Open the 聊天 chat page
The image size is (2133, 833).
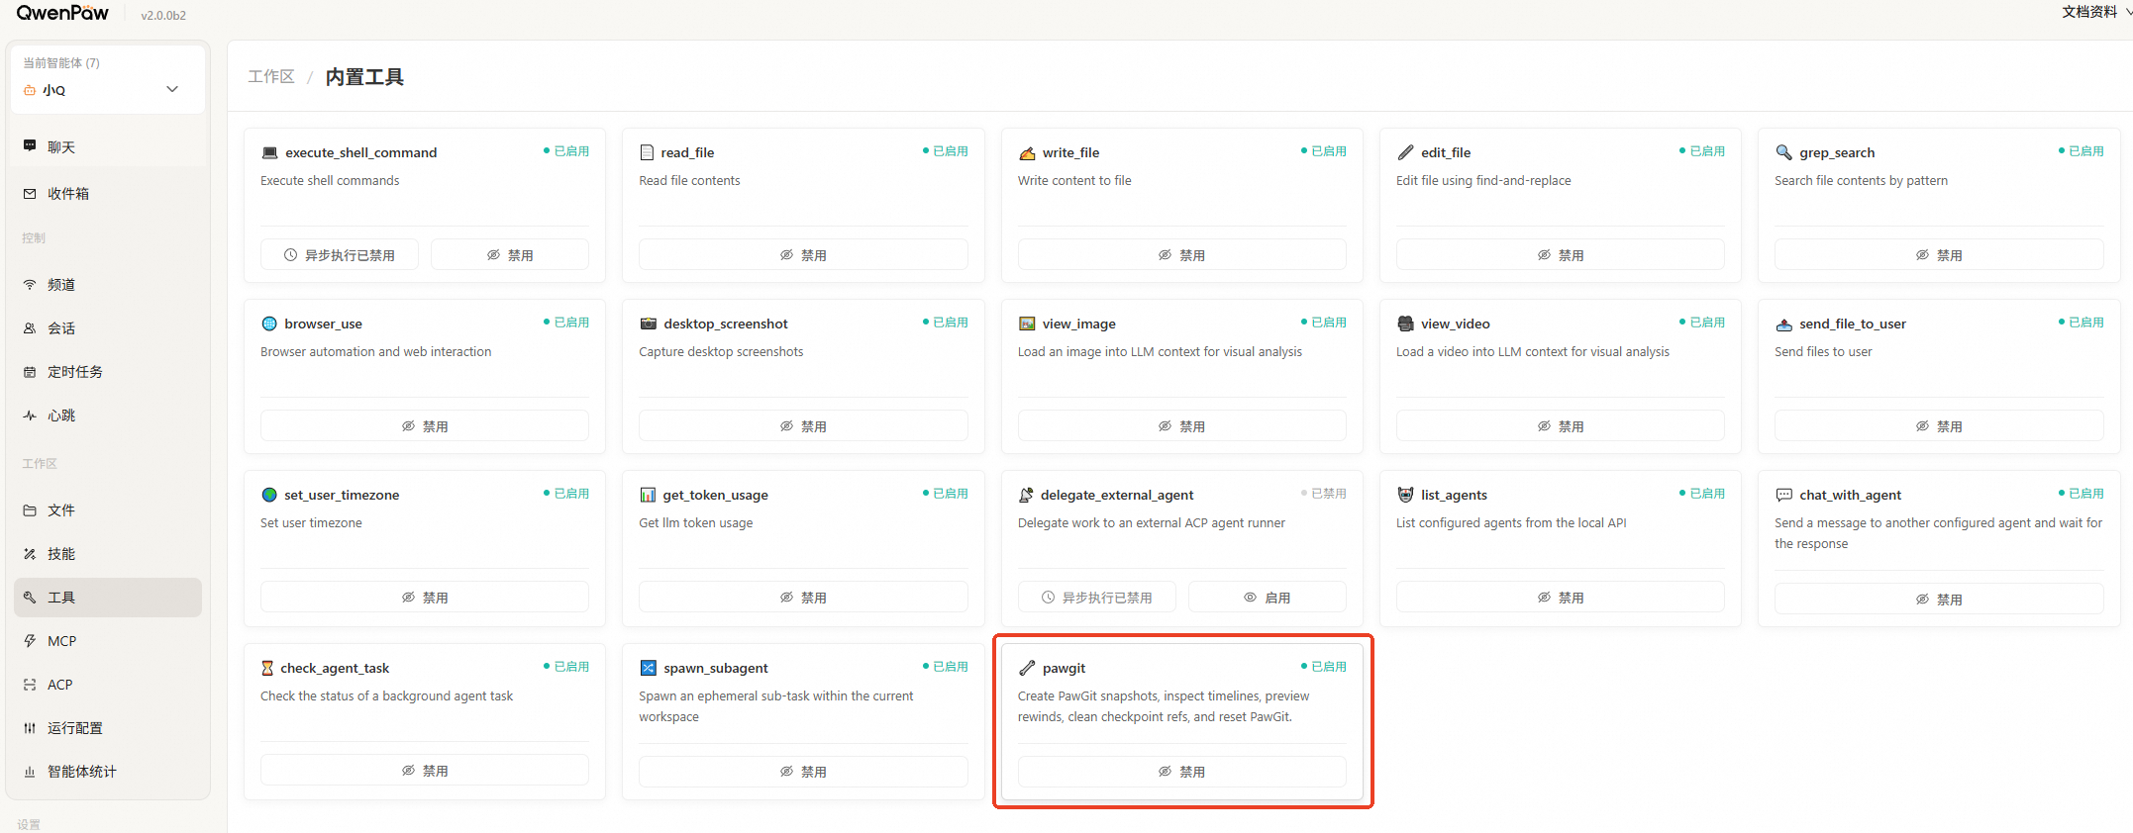108,146
